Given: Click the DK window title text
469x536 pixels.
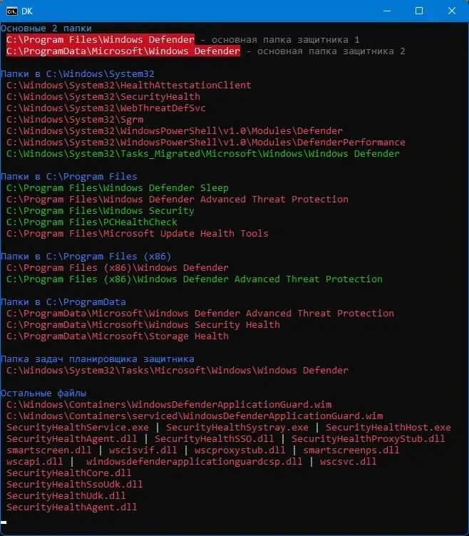Looking at the screenshot, I should (27, 11).
